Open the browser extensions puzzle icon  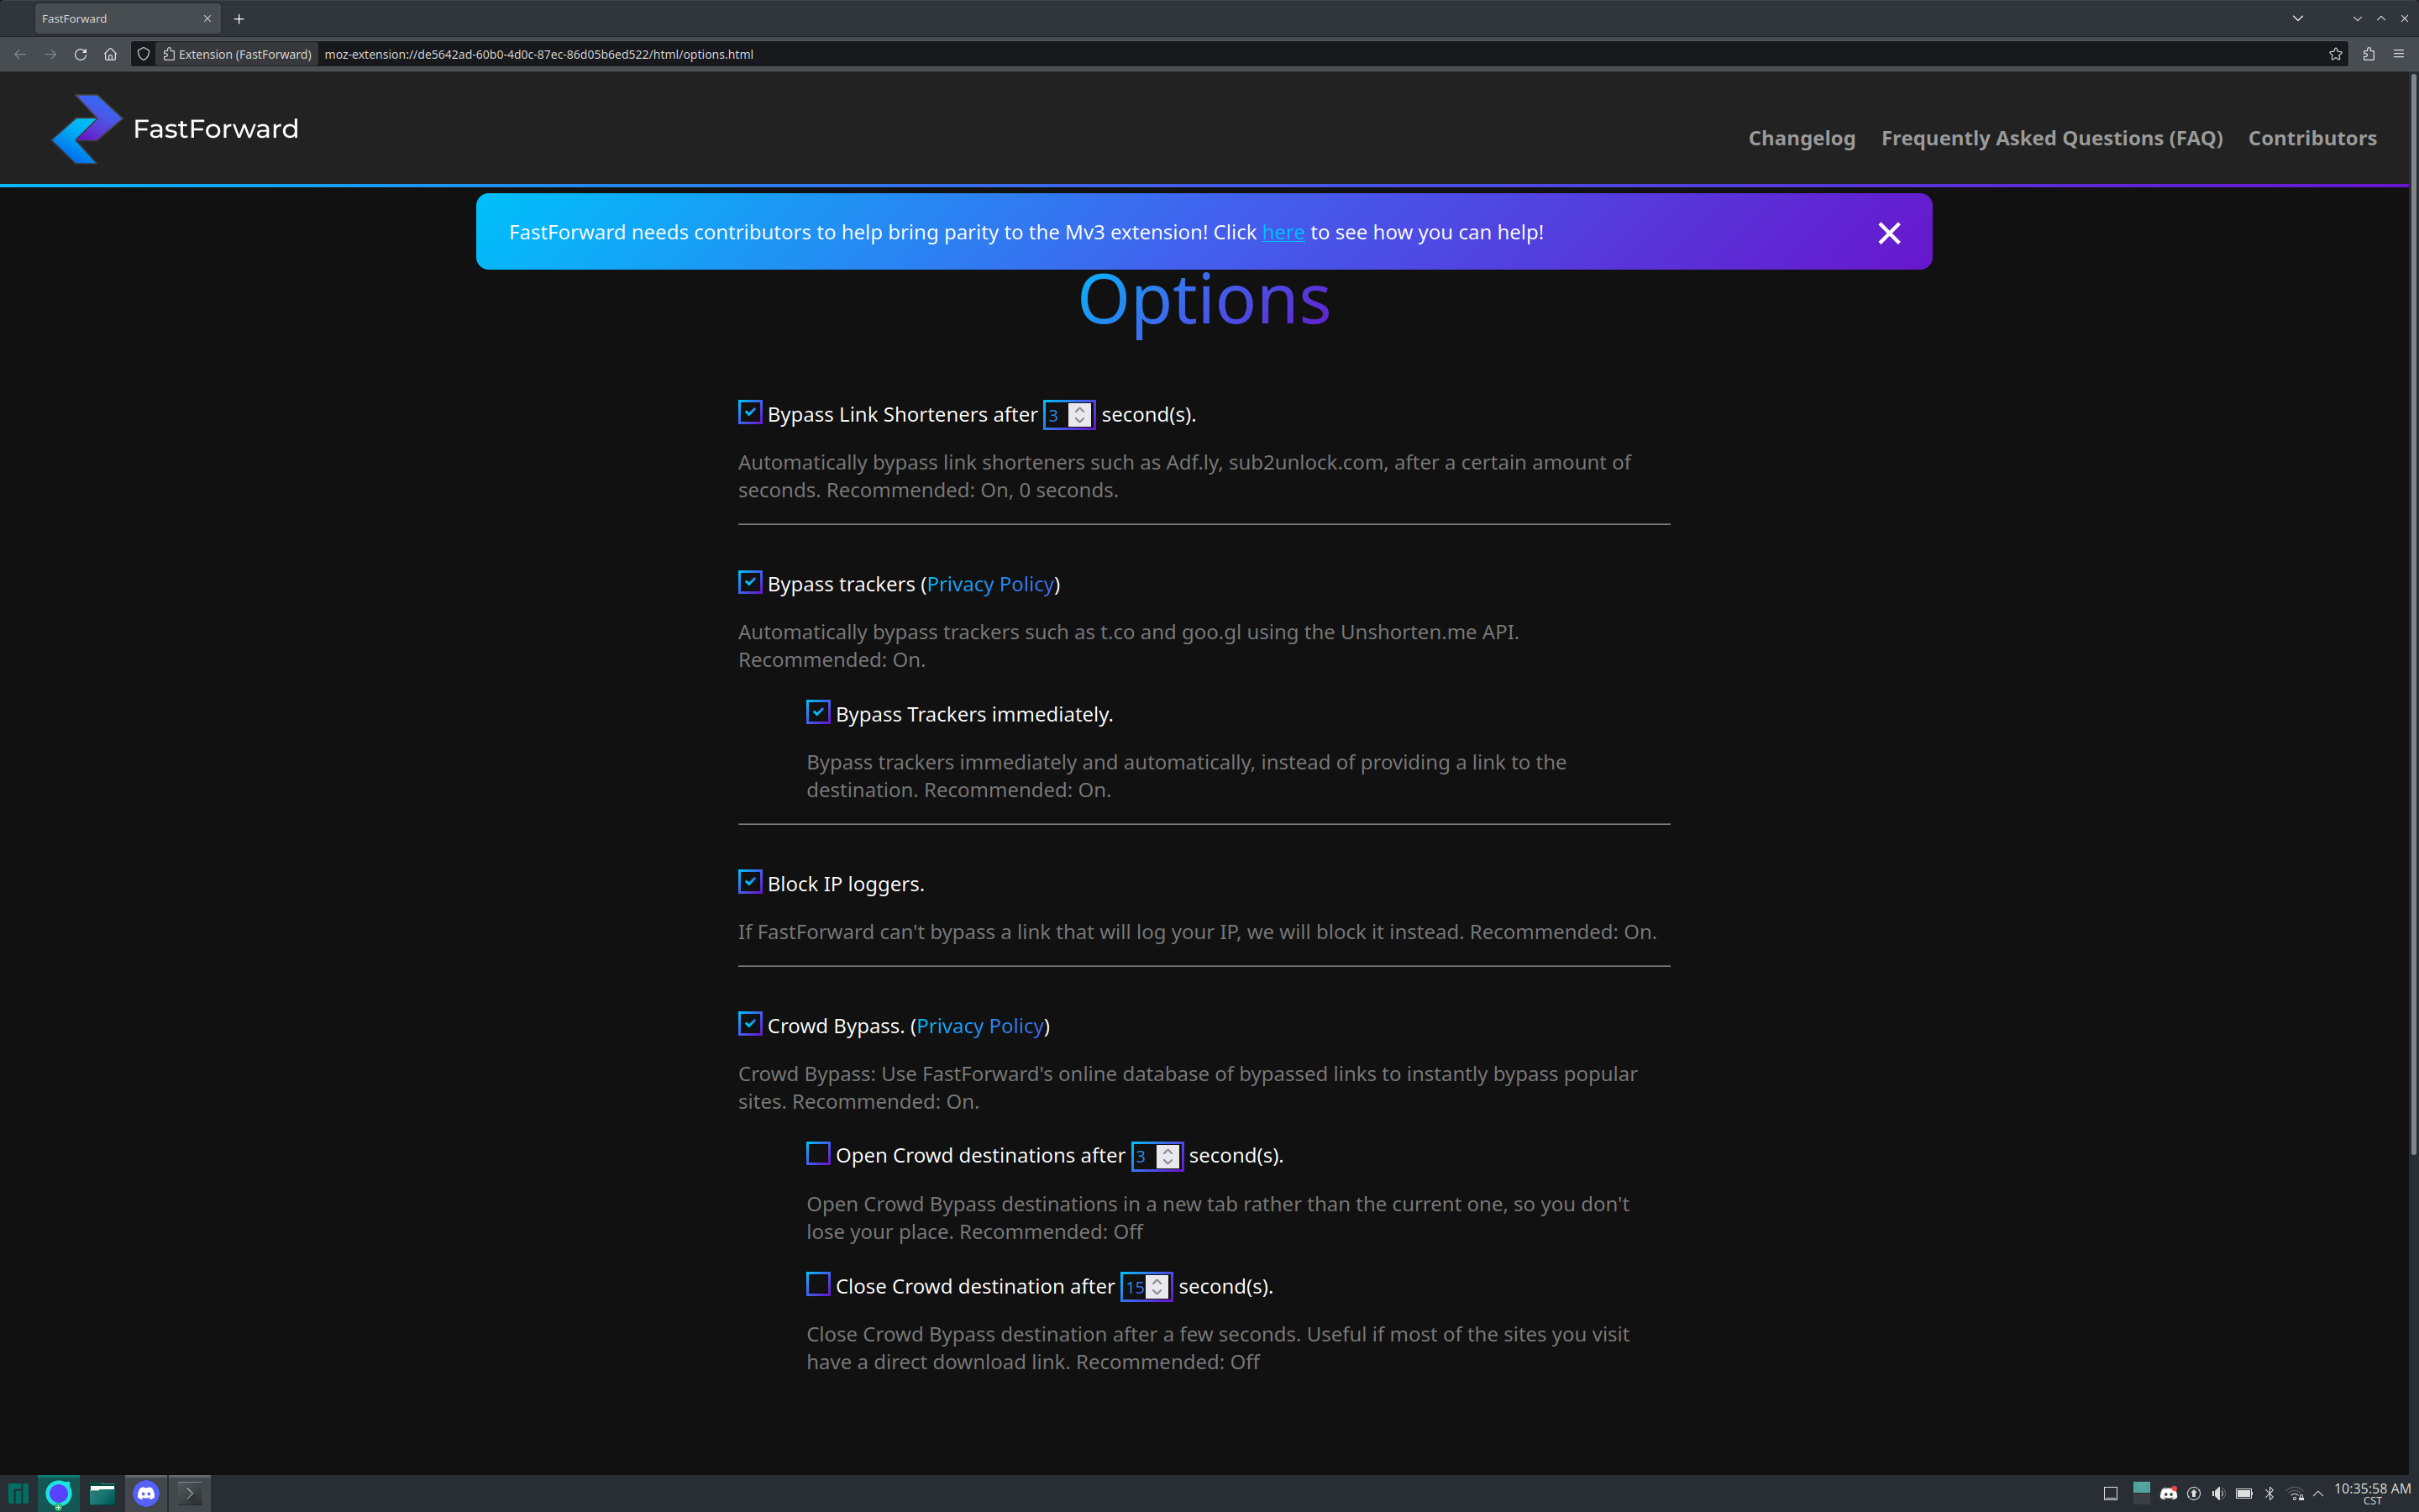tap(2368, 54)
